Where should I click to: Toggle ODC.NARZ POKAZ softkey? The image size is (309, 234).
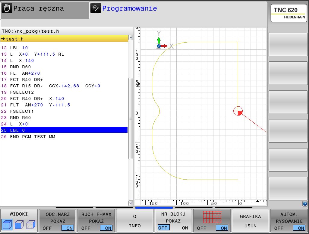[x=58, y=221]
